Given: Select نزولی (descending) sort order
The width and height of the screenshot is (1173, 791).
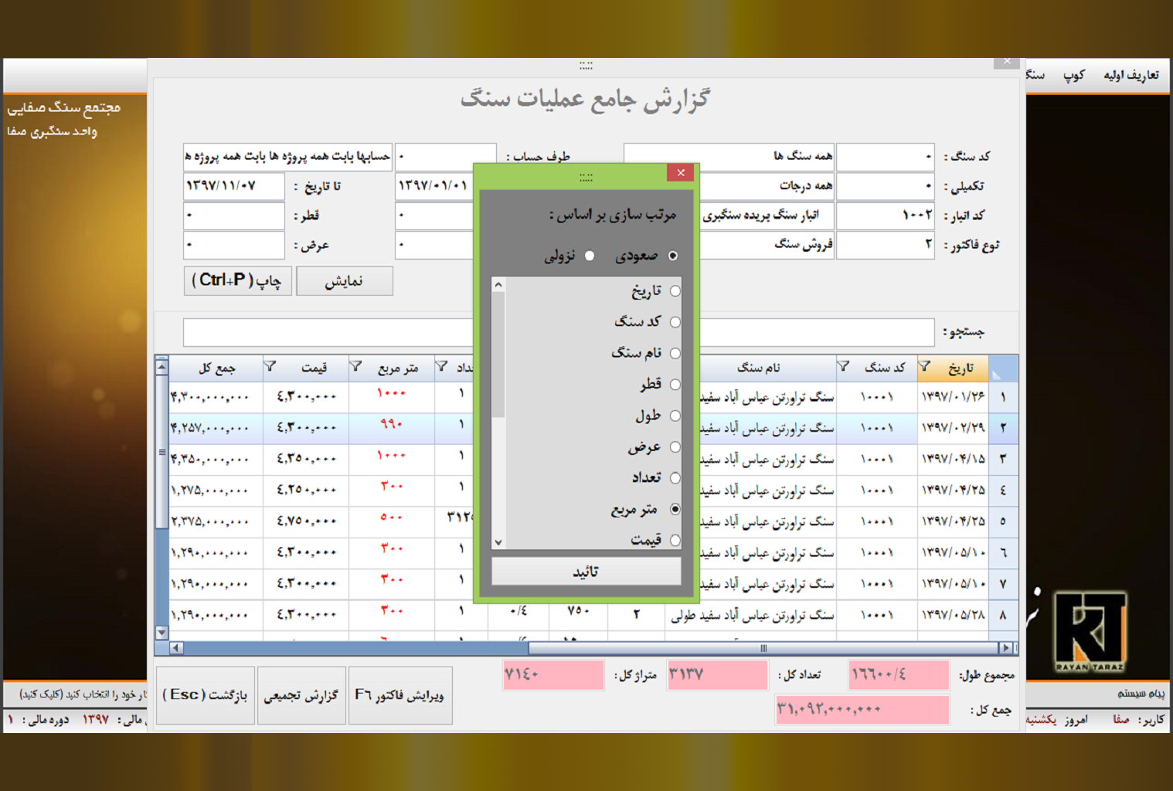Looking at the screenshot, I should pyautogui.click(x=590, y=256).
